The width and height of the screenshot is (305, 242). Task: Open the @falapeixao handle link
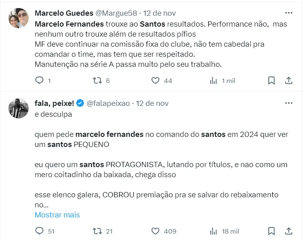click(108, 103)
